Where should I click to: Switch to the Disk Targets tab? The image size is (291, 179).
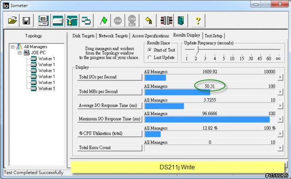tap(83, 36)
